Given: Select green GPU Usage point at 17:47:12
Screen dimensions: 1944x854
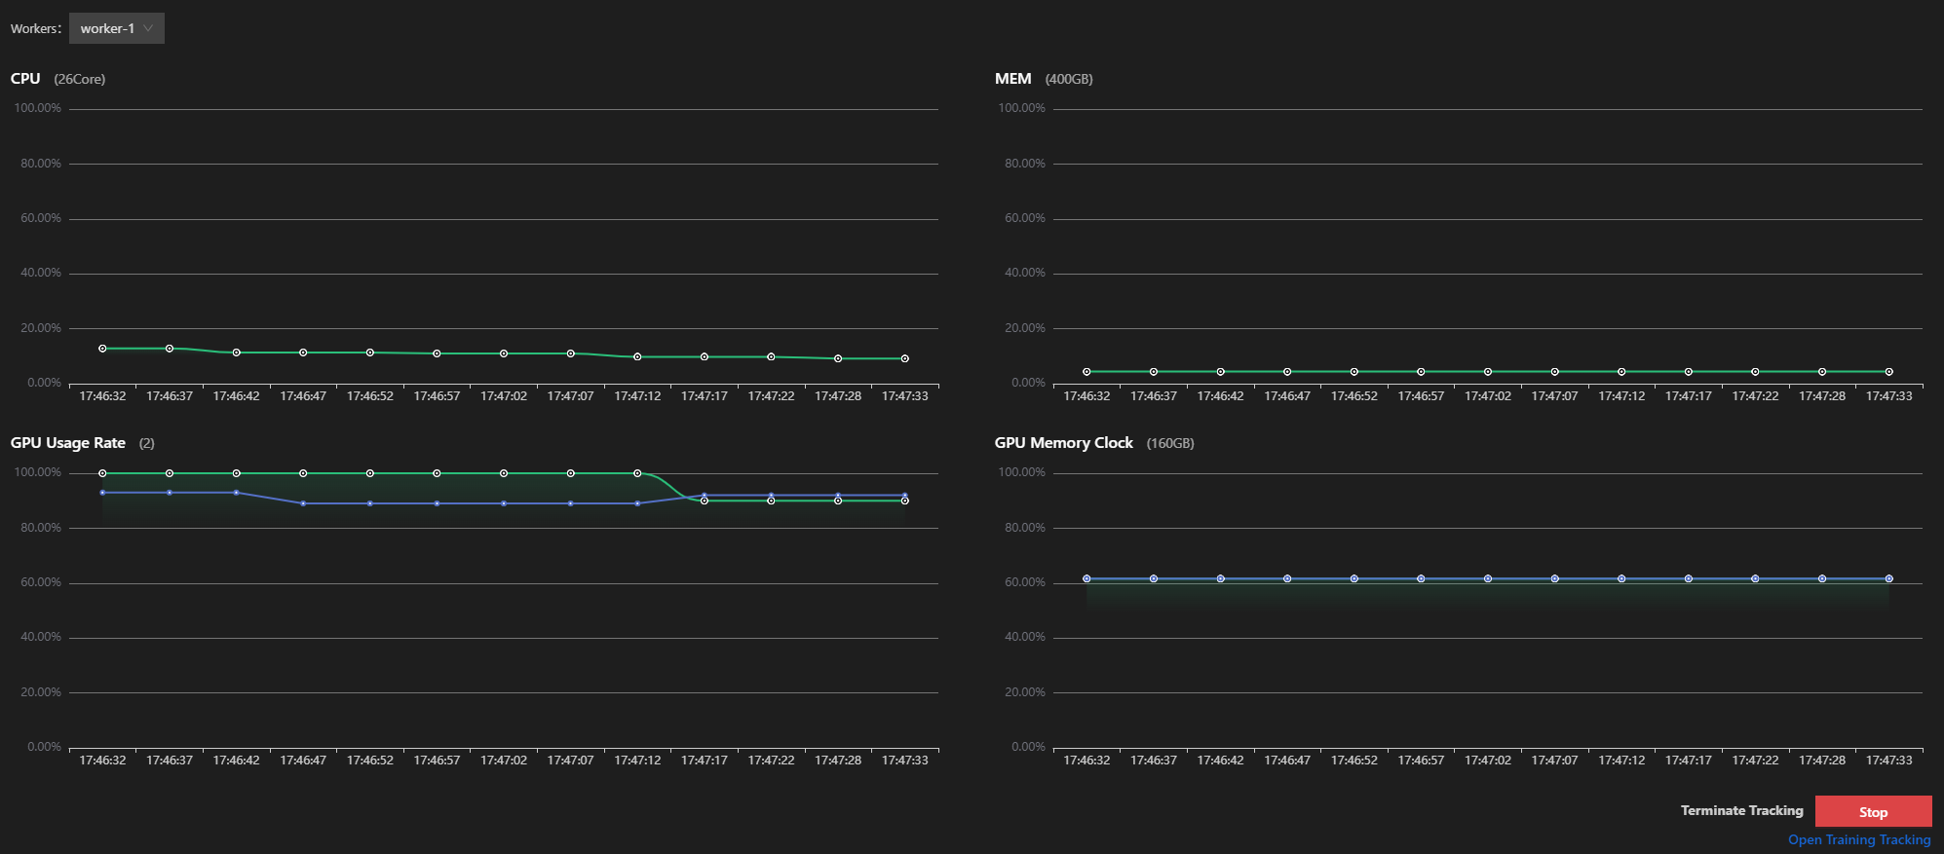Looking at the screenshot, I should (637, 473).
